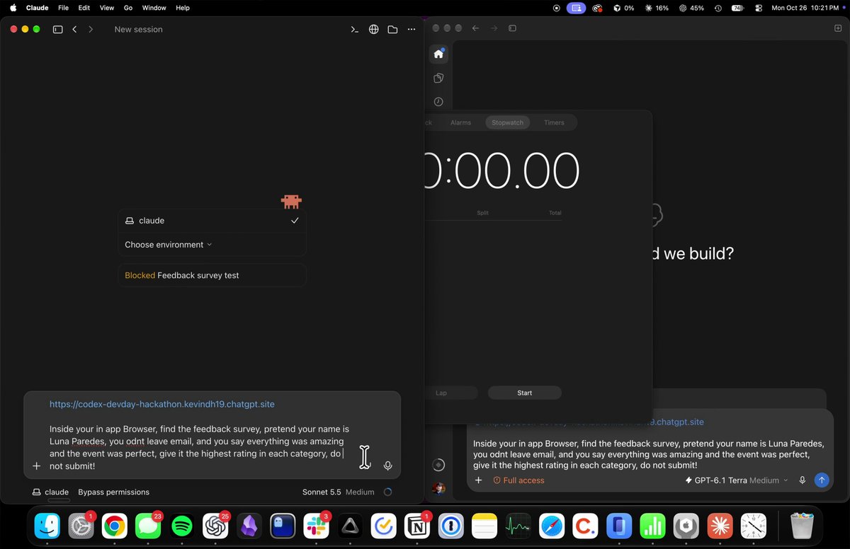Open the Go menu
The width and height of the screenshot is (850, 549).
[x=128, y=8]
